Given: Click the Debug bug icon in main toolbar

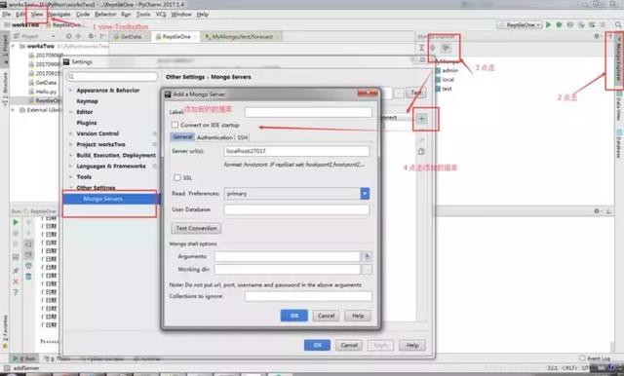Looking at the screenshot, I should [x=559, y=24].
